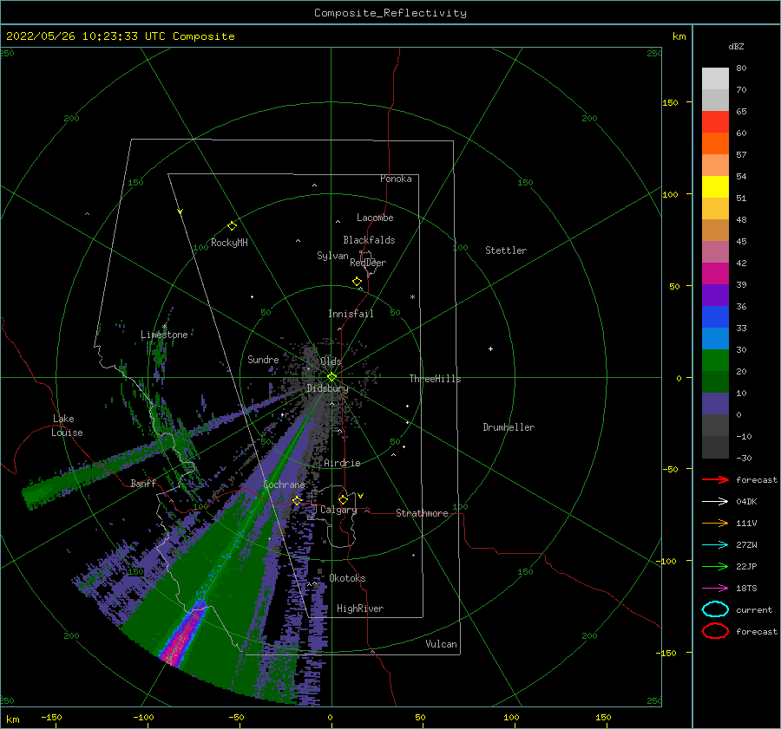The image size is (781, 729).
Task: Click the 30-33 dBZ light blue swatch
Action: [x=715, y=339]
